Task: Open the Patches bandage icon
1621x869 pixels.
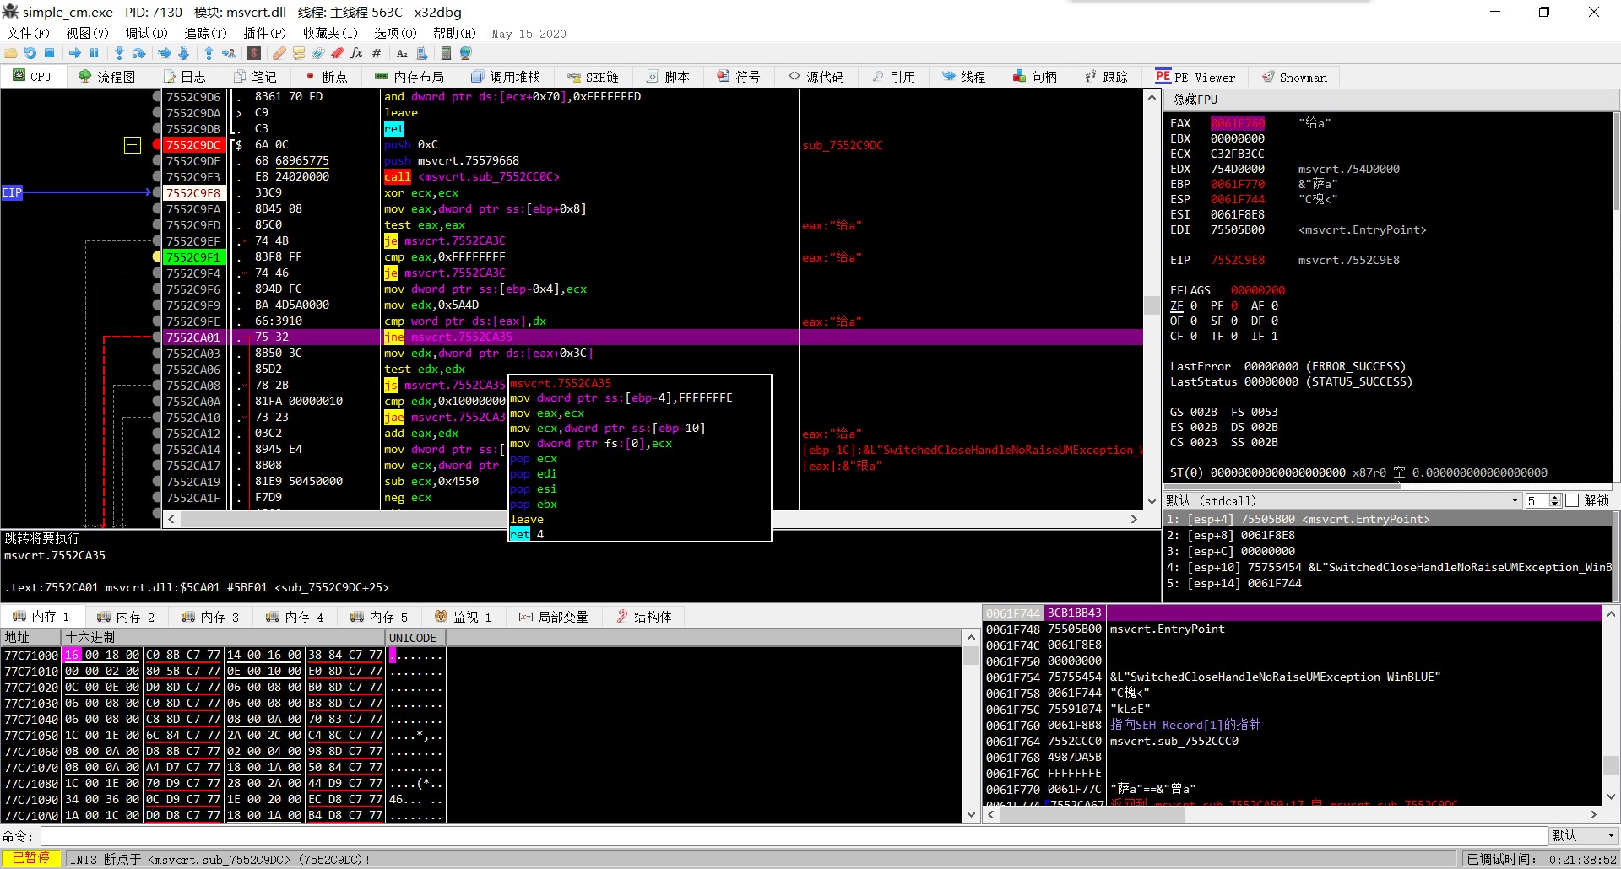Action: coord(279,53)
